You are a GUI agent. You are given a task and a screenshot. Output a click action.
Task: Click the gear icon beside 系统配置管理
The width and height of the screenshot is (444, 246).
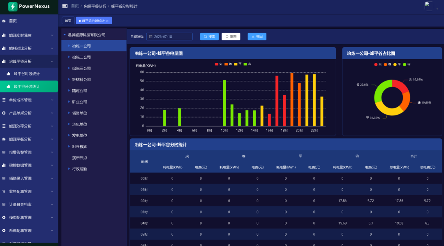4,230
